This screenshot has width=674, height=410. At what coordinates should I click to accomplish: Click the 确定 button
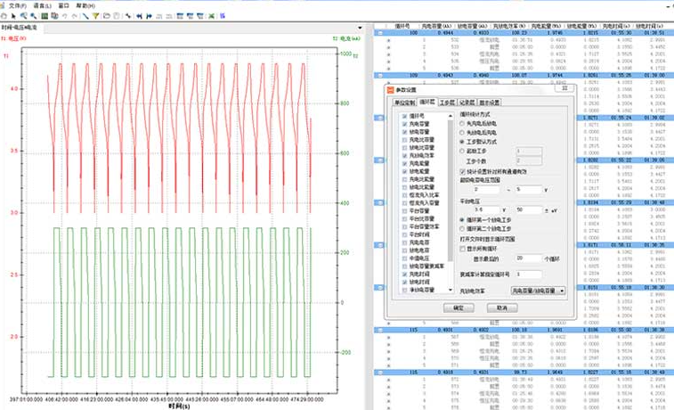click(x=459, y=307)
